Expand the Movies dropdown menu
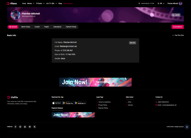 pyautogui.click(x=30, y=4)
